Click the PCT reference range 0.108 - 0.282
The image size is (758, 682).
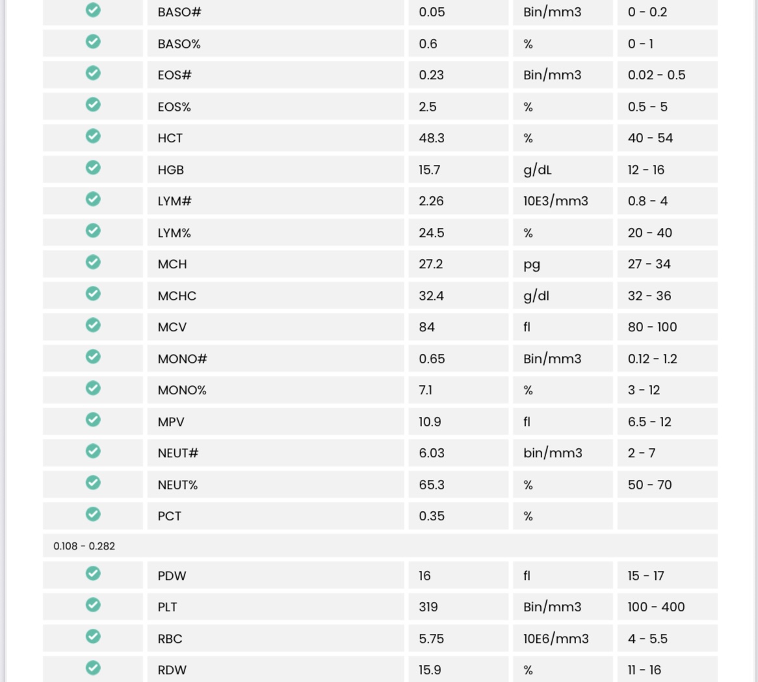pyautogui.click(x=85, y=546)
